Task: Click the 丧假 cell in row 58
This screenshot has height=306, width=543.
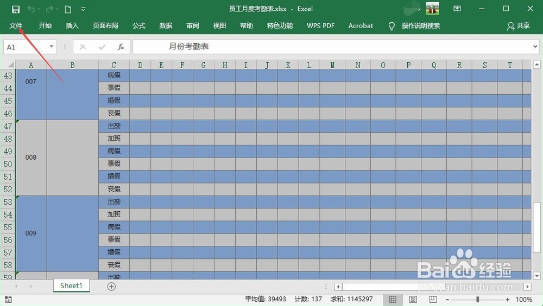Action: pos(114,265)
